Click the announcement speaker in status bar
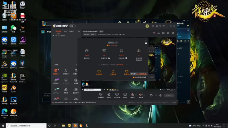Image resolution: width=228 pixels, height=128 pixels. pyautogui.click(x=53, y=102)
